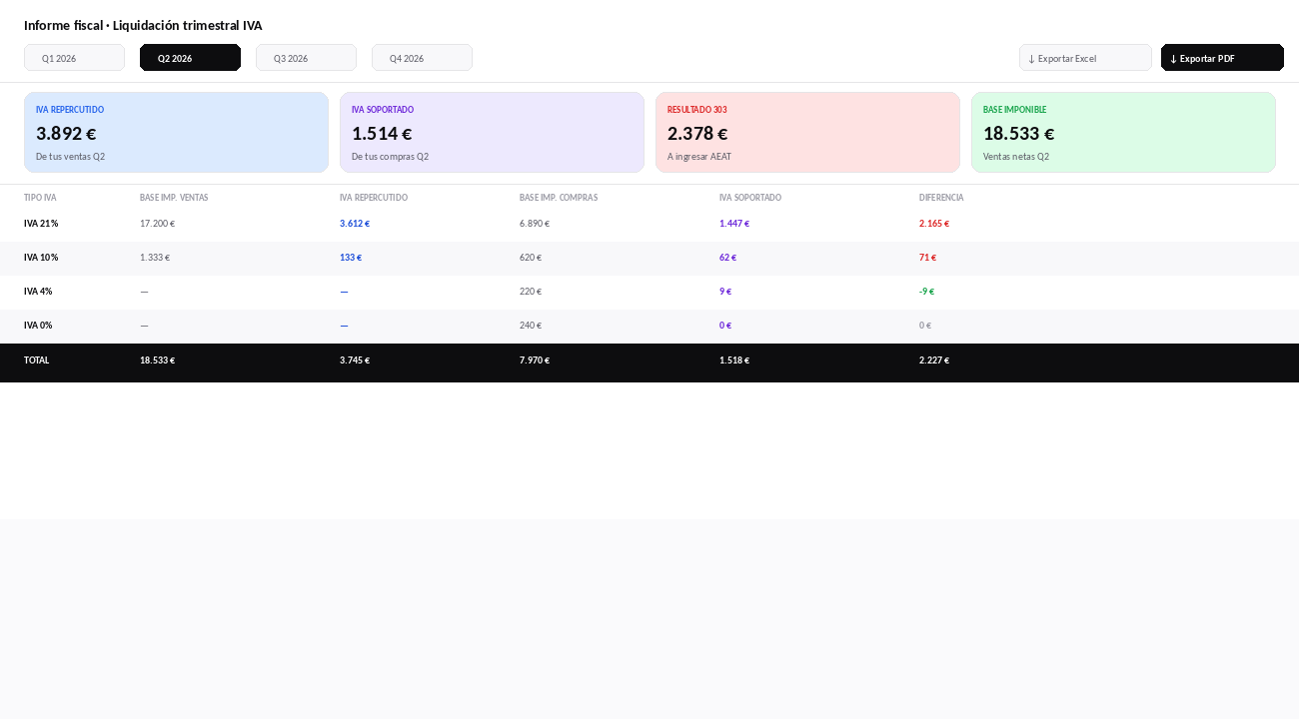Open the Base Imponible summary card
Screen dimensions: 1299x719
pyautogui.click(x=1123, y=133)
